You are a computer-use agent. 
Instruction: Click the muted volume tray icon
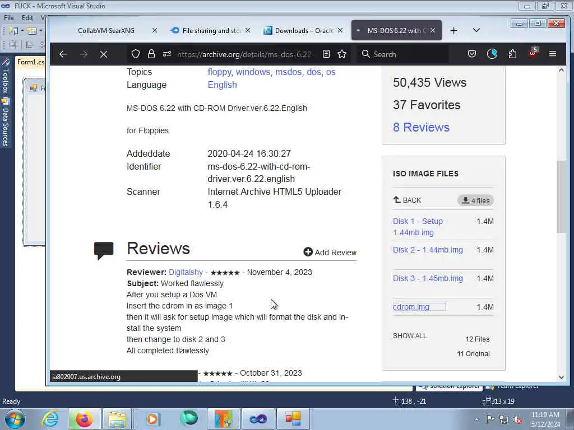pyautogui.click(x=517, y=420)
